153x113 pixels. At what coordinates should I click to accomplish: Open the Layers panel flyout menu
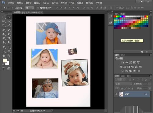[151, 76]
